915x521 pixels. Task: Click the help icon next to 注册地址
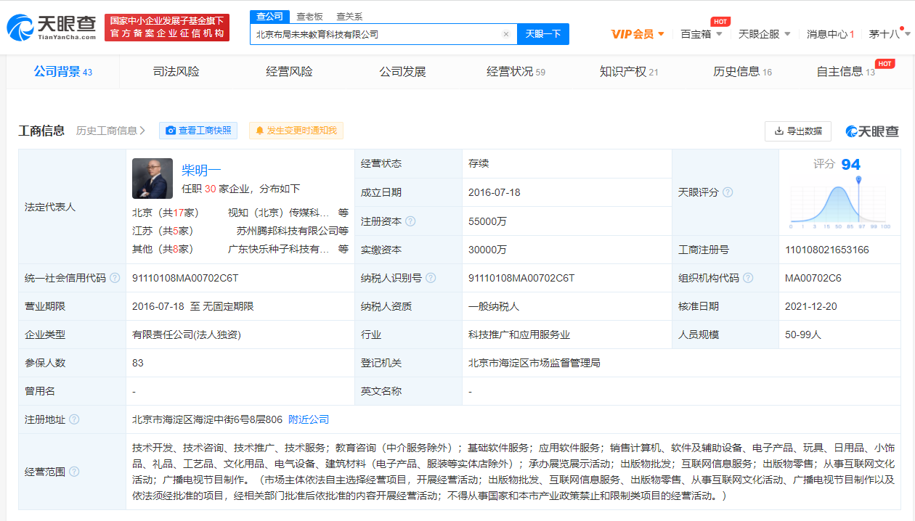click(x=74, y=419)
